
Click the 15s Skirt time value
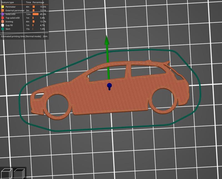[x=28, y=29]
